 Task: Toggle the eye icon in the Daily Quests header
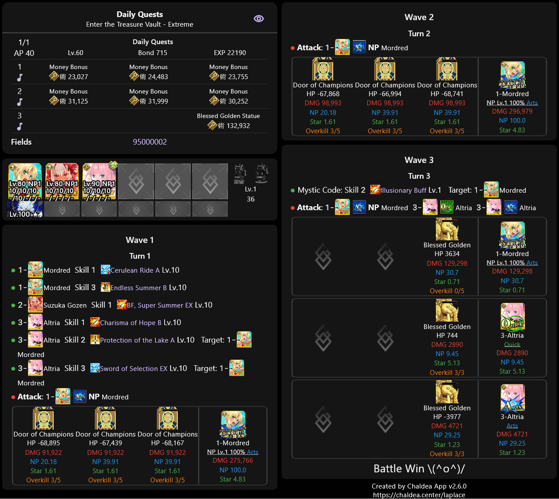(x=259, y=18)
